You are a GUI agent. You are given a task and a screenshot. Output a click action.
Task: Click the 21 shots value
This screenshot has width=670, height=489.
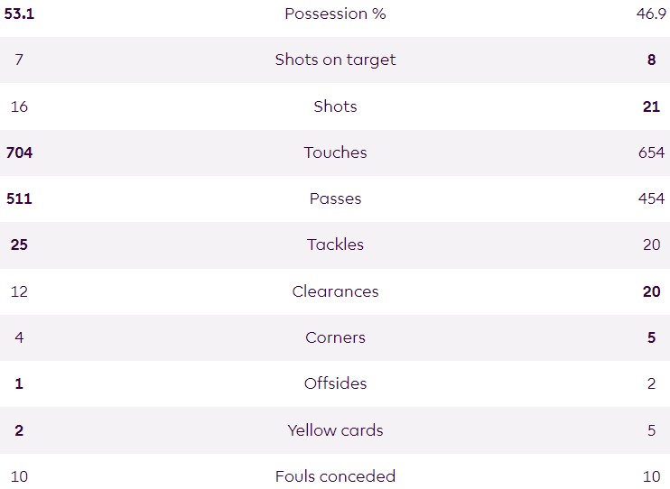[651, 106]
